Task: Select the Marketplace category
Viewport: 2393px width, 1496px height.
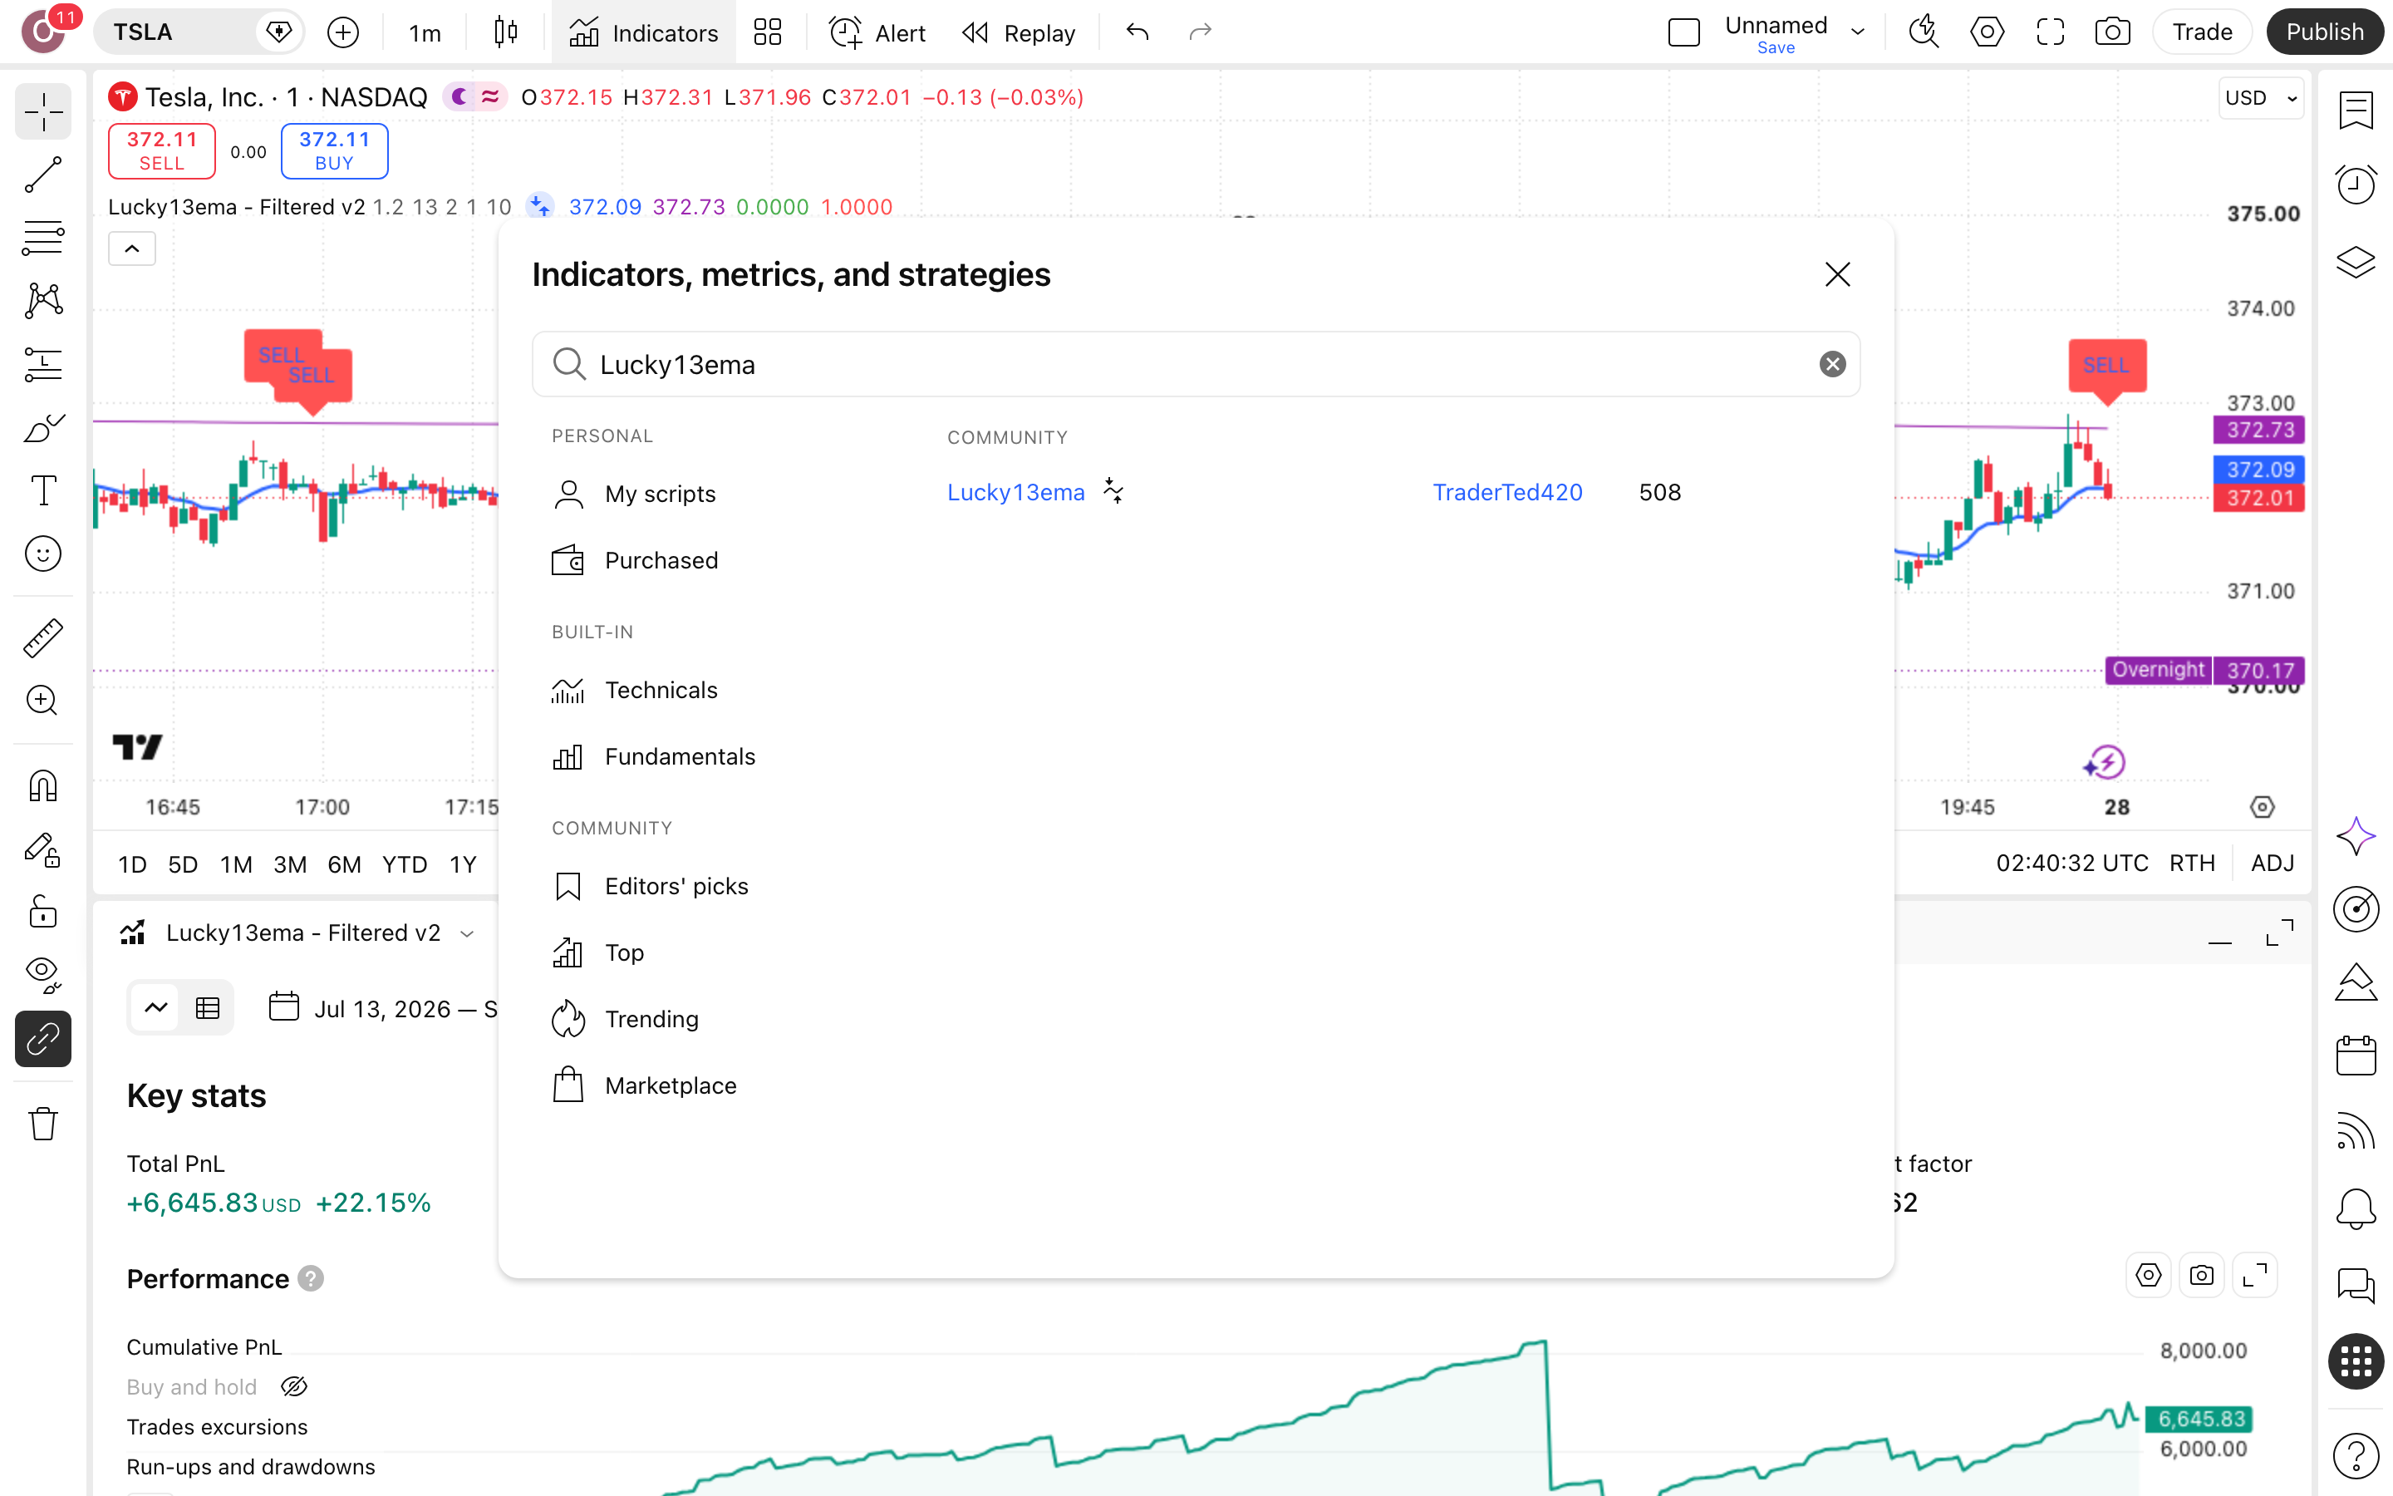Action: 671,1085
